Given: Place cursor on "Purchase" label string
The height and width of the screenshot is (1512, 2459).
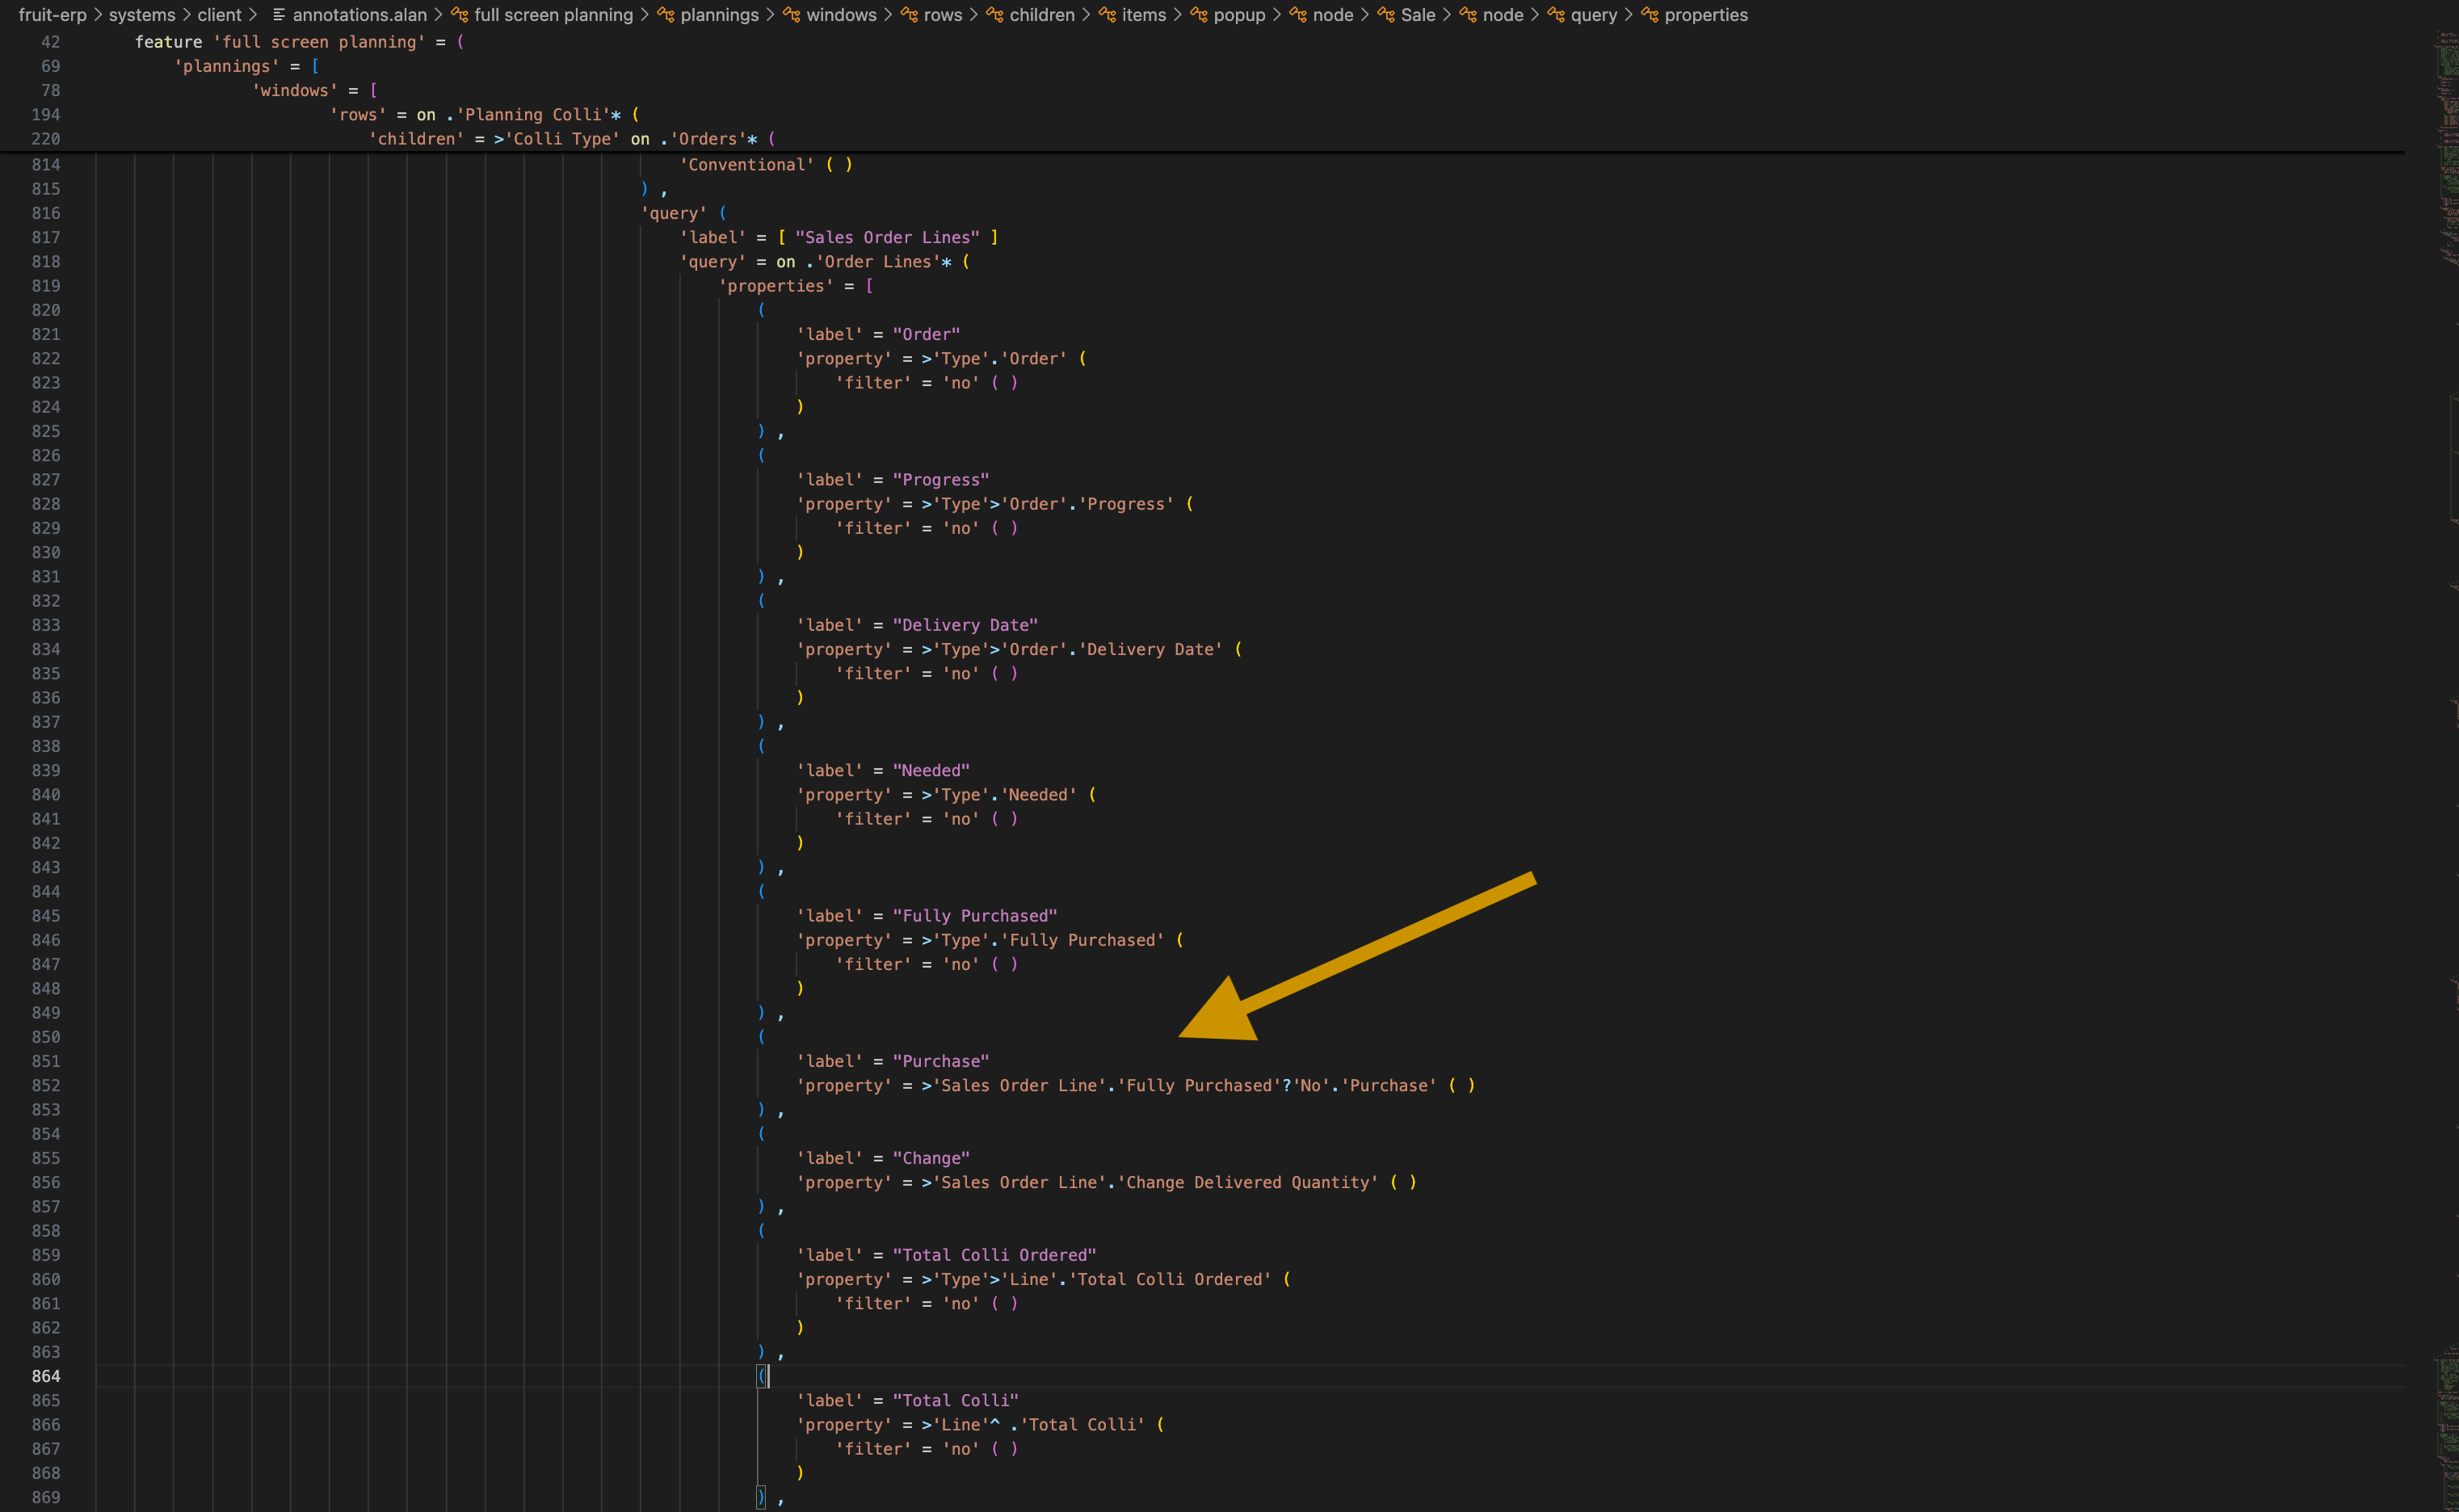Looking at the screenshot, I should pos(940,1062).
